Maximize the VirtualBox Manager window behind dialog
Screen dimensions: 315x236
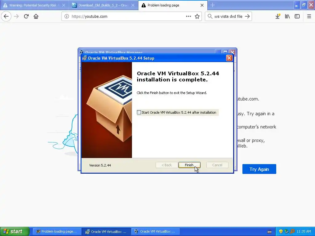pos(225,52)
